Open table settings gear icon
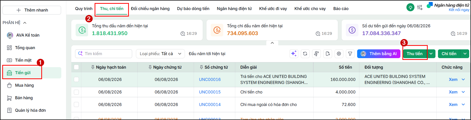The height and width of the screenshot is (120, 471). (x=339, y=54)
